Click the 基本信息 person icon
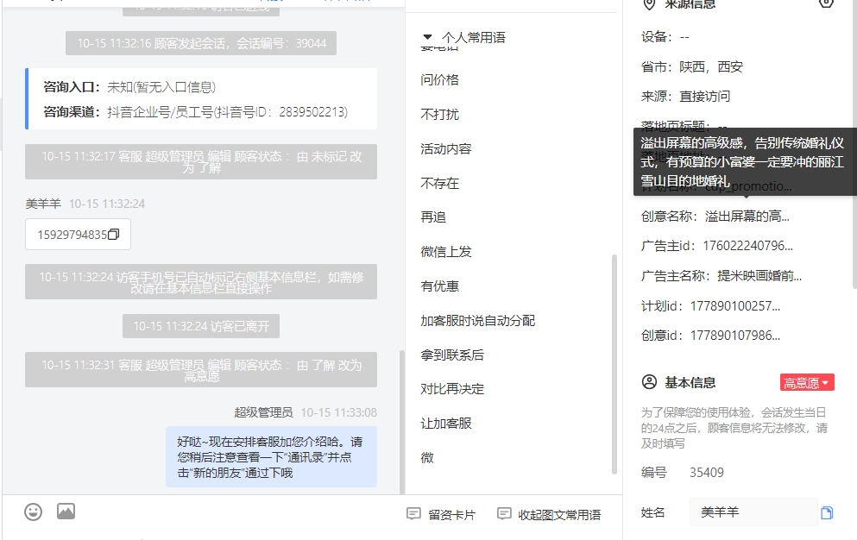The height and width of the screenshot is (540, 857). (649, 382)
